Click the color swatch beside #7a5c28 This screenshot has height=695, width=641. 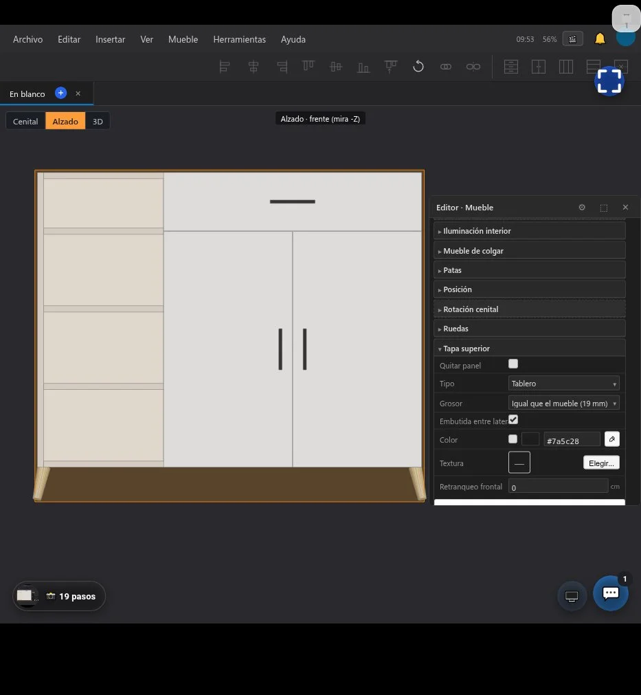click(530, 439)
